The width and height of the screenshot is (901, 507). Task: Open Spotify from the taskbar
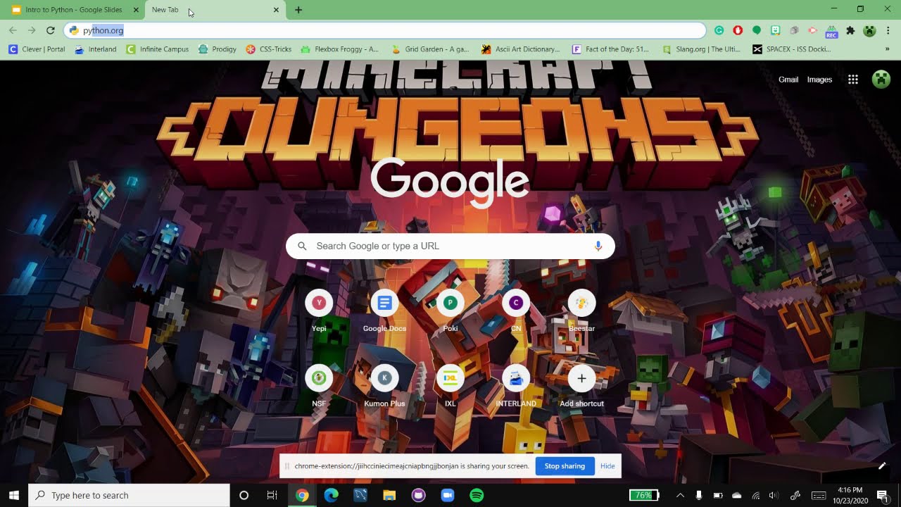pyautogui.click(x=477, y=495)
